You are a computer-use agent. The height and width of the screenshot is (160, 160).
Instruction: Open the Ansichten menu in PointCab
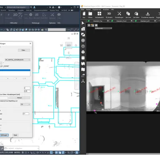click(x=106, y=10)
